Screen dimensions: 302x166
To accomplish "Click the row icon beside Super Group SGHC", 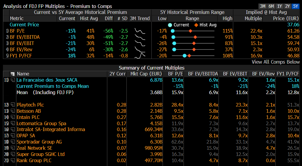I will (13, 154).
